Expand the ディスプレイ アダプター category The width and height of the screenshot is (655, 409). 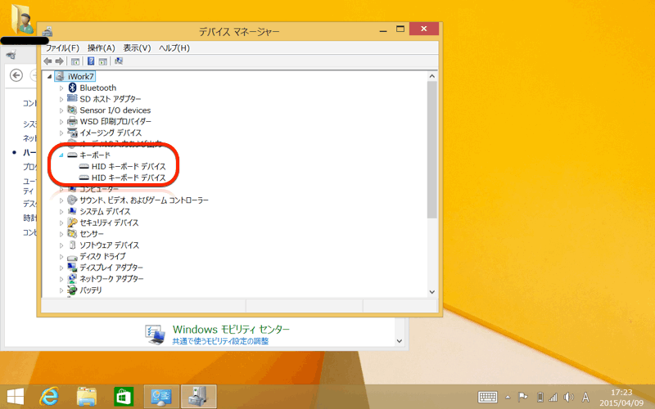point(61,267)
